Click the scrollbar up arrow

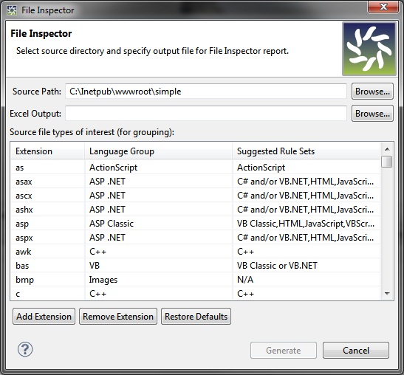387,149
